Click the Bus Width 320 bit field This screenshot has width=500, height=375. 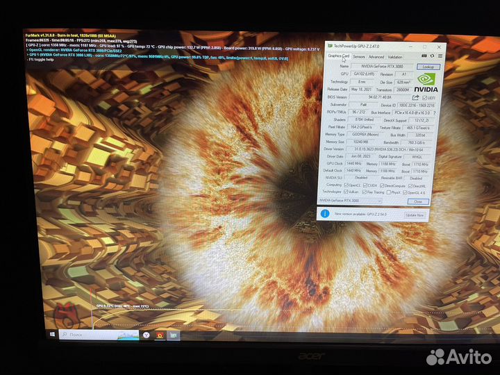pyautogui.click(x=420, y=135)
